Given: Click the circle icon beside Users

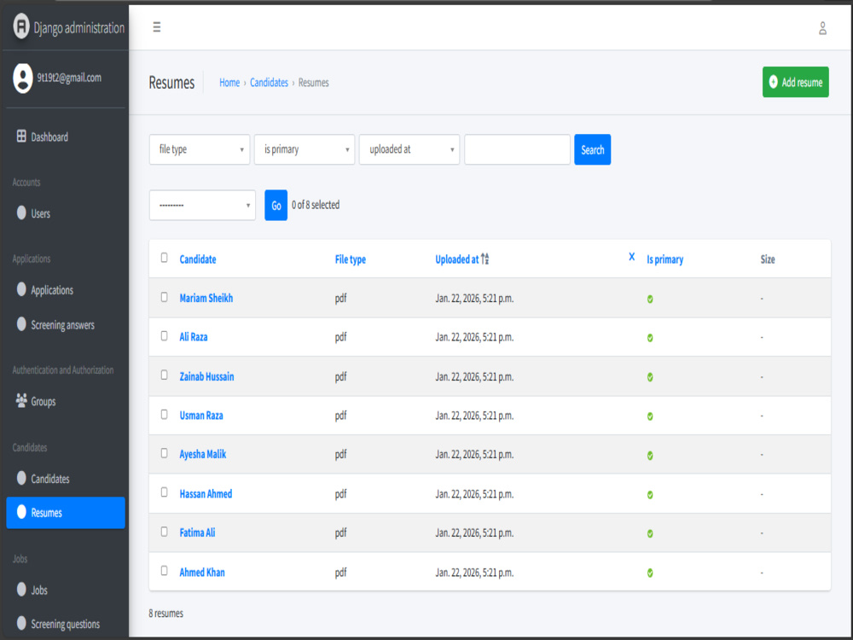Looking at the screenshot, I should tap(21, 212).
